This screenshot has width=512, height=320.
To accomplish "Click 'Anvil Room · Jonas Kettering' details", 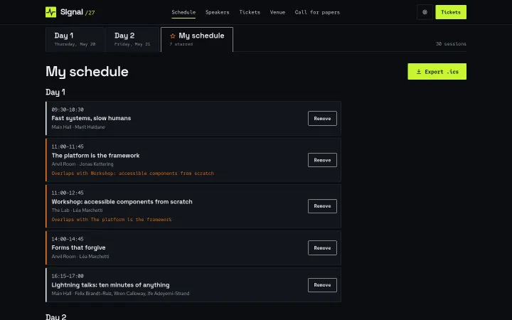I will tap(82, 164).
